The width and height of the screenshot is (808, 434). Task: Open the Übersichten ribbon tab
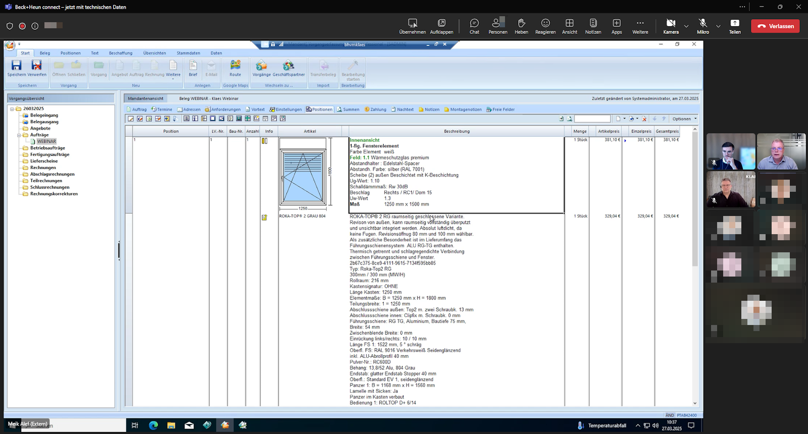[x=155, y=53]
